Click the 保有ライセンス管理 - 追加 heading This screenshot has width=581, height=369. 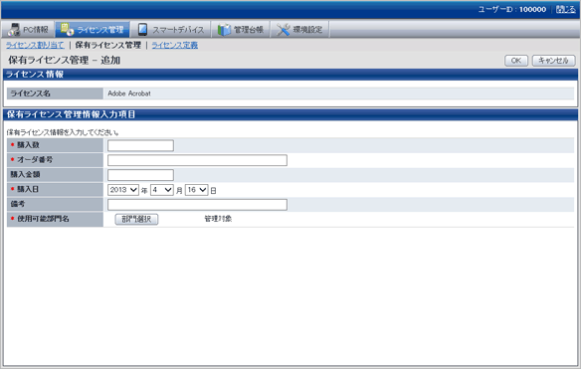[x=65, y=60]
